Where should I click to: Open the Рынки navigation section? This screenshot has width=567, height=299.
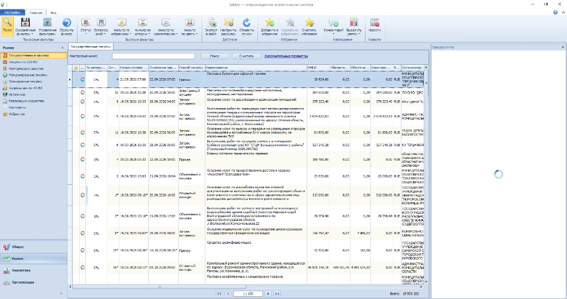(34, 259)
